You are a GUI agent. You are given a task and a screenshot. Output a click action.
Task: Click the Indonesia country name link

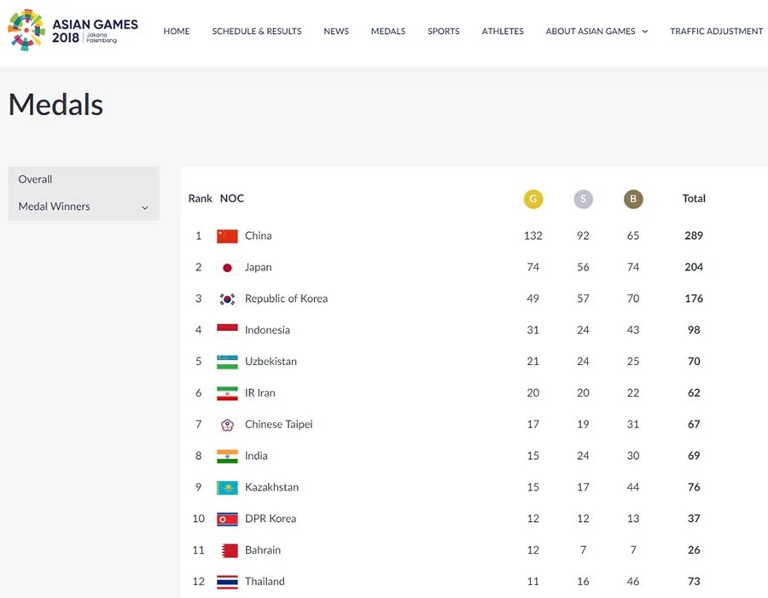(267, 330)
